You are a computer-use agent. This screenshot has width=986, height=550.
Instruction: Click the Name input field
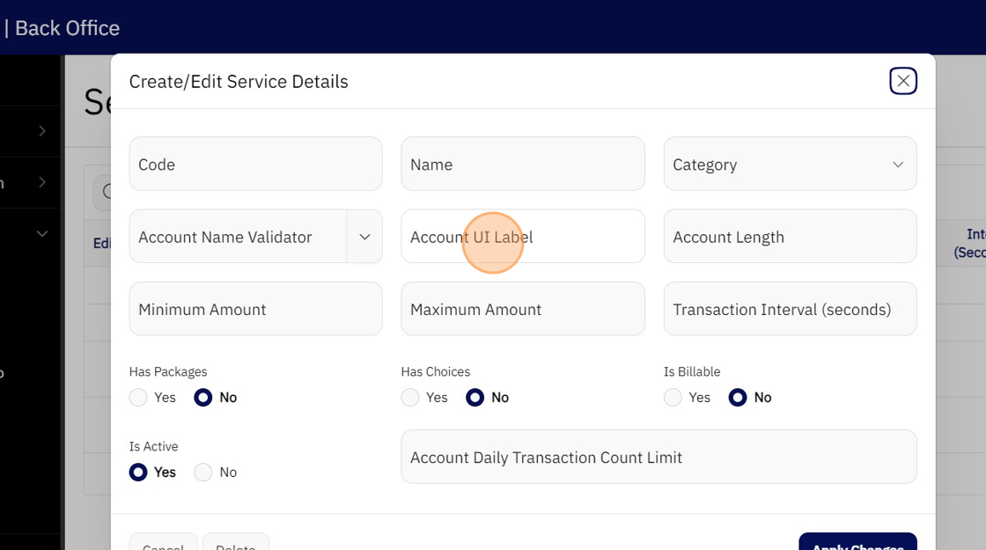(x=522, y=165)
